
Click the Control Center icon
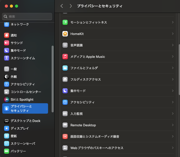pos(7,92)
